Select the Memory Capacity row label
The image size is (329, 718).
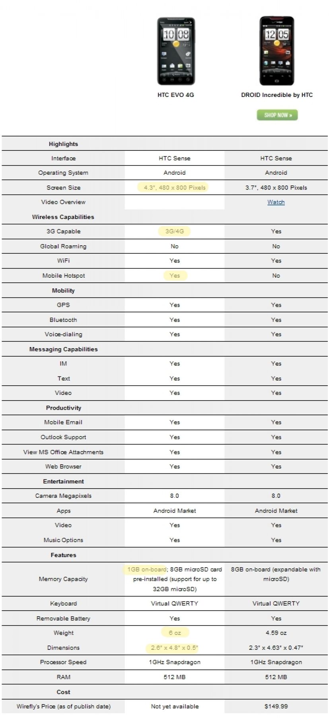point(63,579)
